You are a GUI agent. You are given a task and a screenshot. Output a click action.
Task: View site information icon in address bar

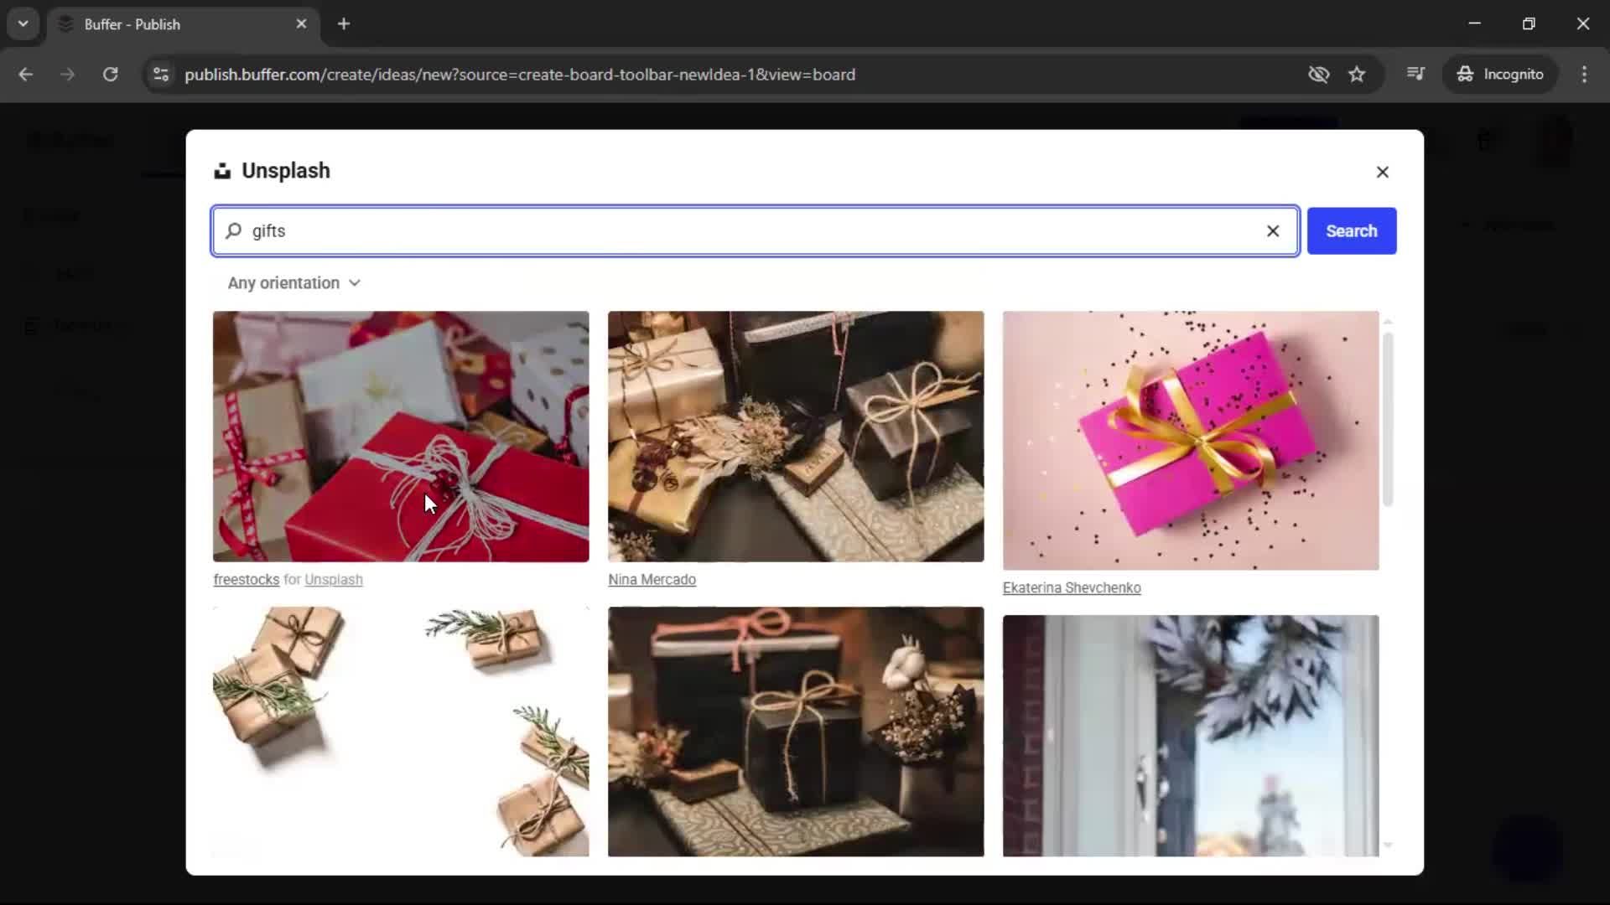tap(161, 74)
